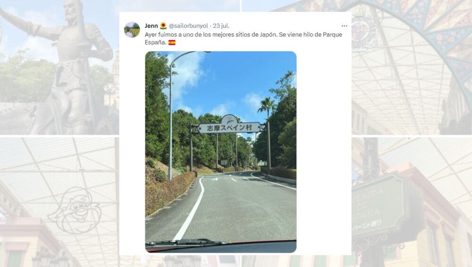Open the three-dot more options menu

click(x=345, y=26)
